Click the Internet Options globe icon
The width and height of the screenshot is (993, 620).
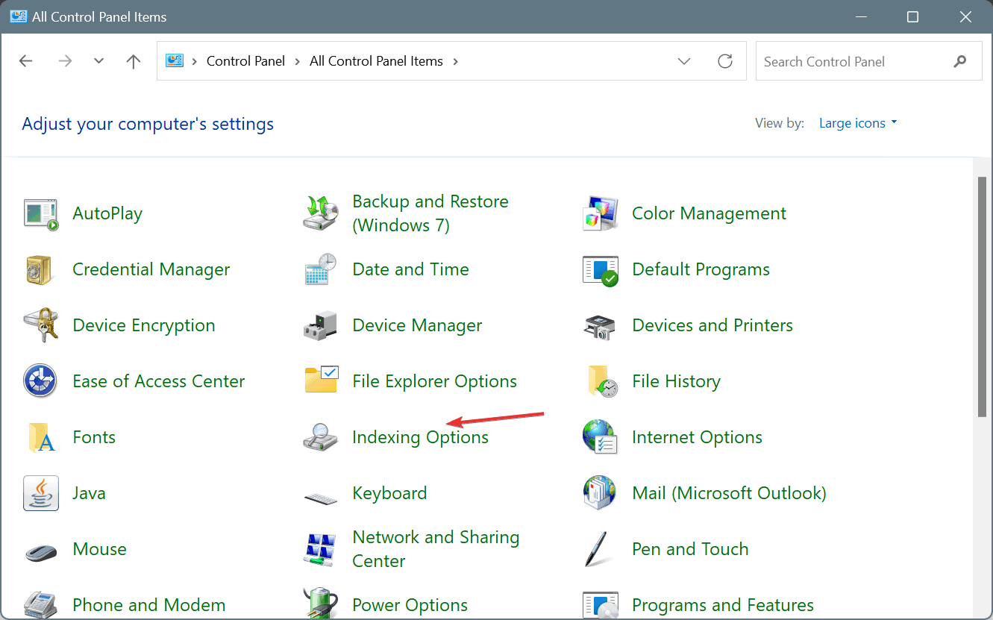[x=601, y=437]
